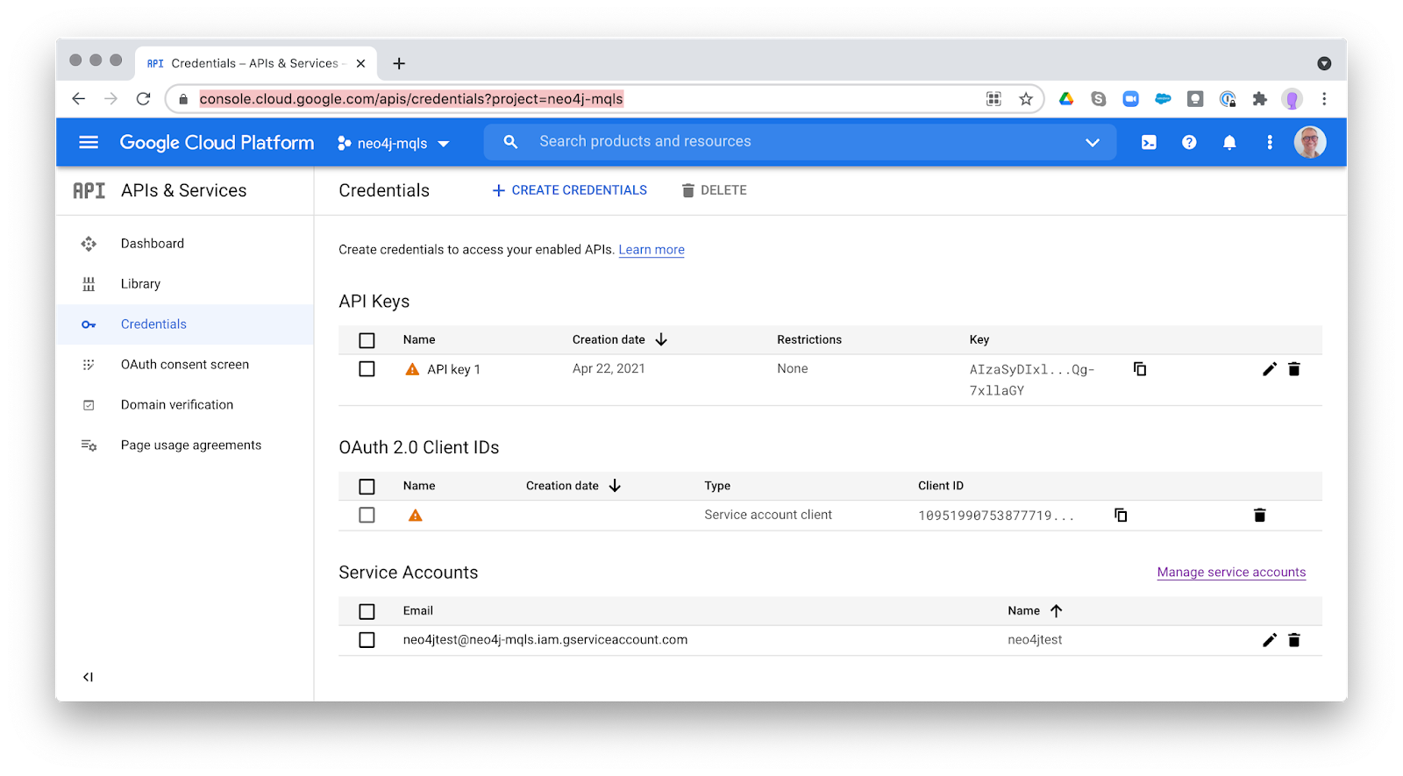Collapse the left sidebar panel
Viewport: 1403px width, 776px height.
88,677
